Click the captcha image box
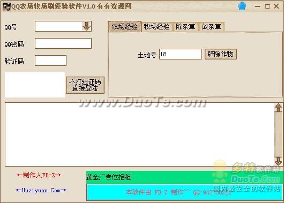The width and height of the screenshot is (284, 203). [35, 85]
